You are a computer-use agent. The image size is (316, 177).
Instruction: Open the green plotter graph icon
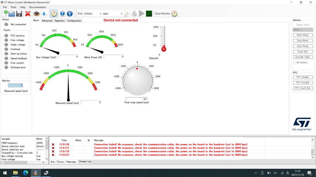[149, 14]
